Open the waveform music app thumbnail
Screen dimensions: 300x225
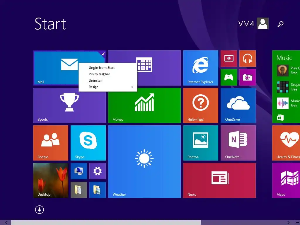283,103
